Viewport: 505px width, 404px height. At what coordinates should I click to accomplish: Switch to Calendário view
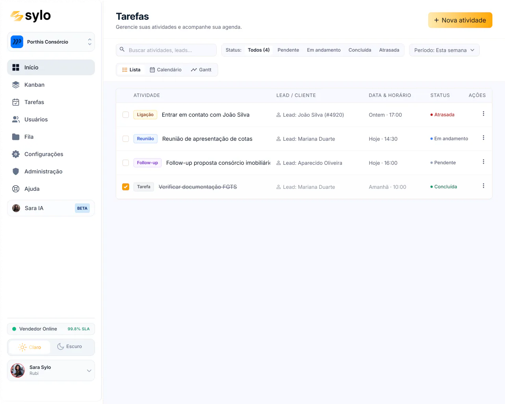[165, 70]
